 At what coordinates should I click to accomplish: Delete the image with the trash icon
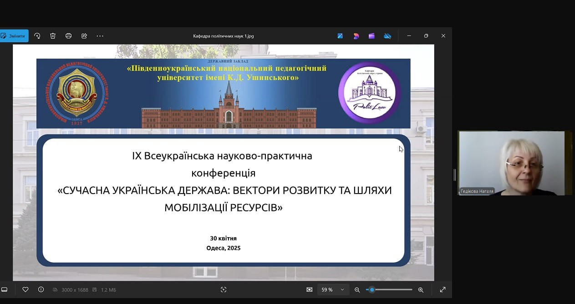tap(53, 36)
